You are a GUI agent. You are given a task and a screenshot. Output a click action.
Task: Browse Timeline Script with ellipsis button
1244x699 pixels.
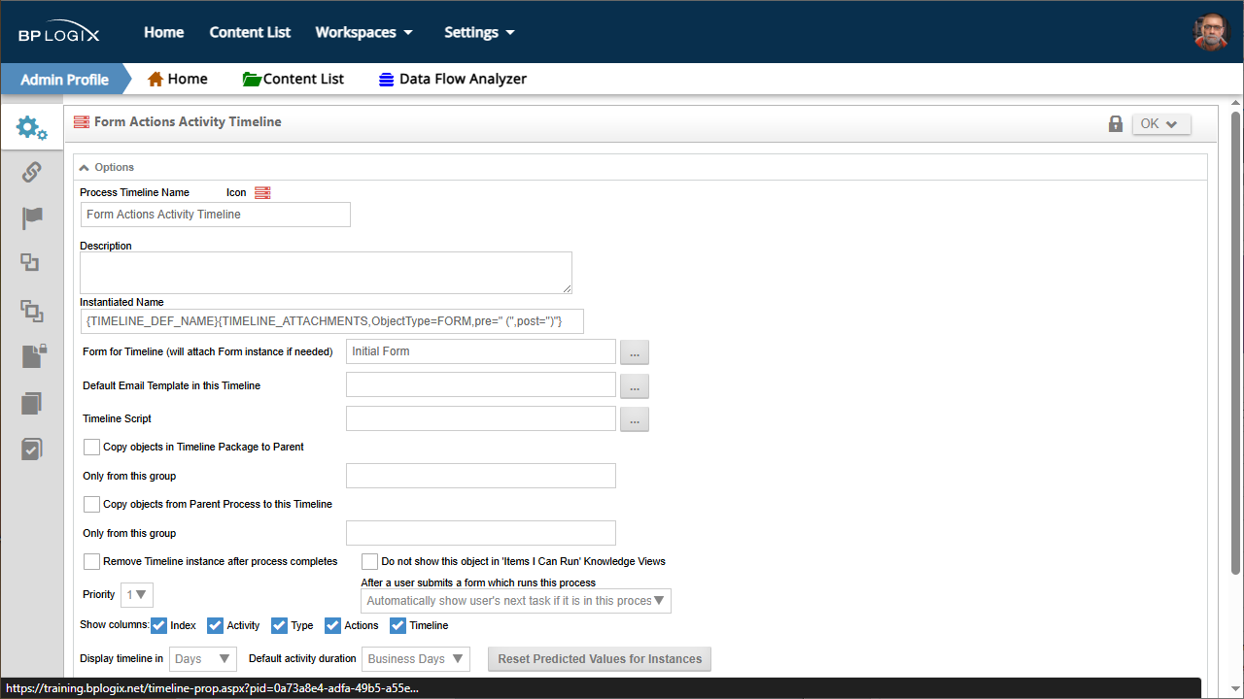pyautogui.click(x=635, y=419)
